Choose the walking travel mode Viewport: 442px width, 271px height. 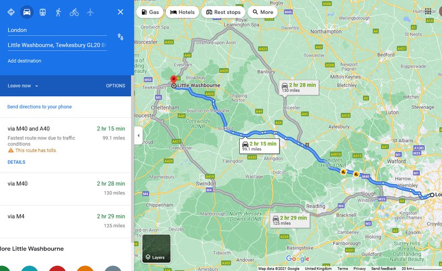point(59,12)
